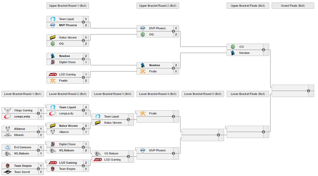
Task: Click the Lower Bracket Round 5 (Bo3) header
Action: (x=203, y=94)
